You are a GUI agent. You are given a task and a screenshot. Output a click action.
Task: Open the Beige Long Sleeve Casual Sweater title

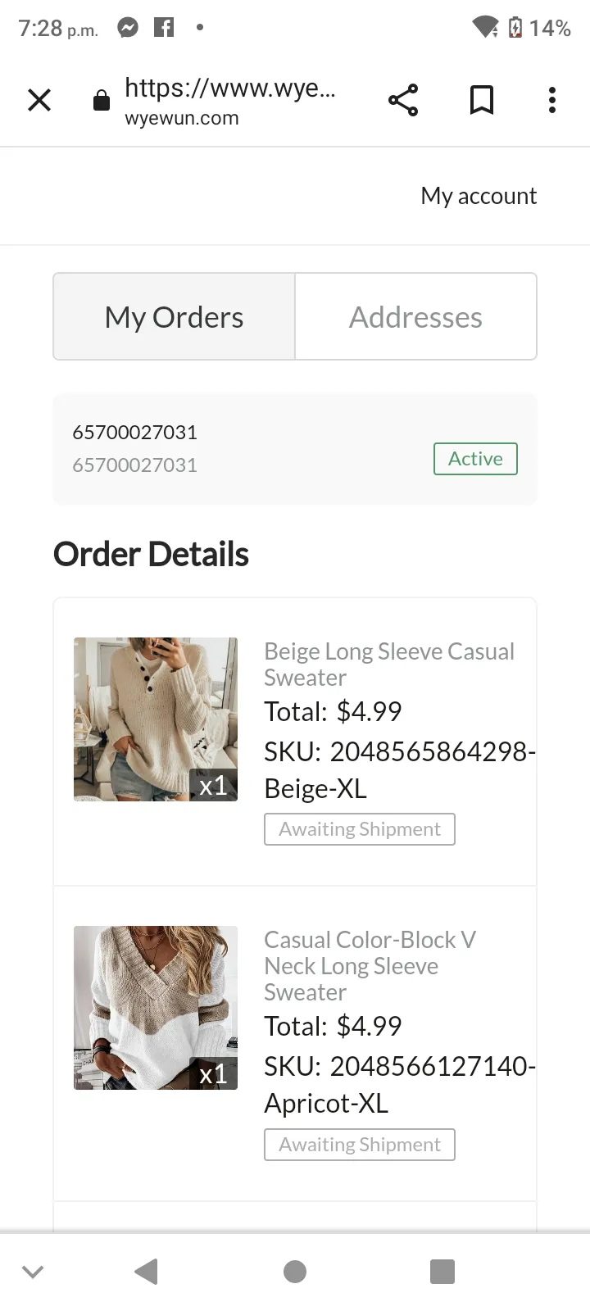(389, 665)
